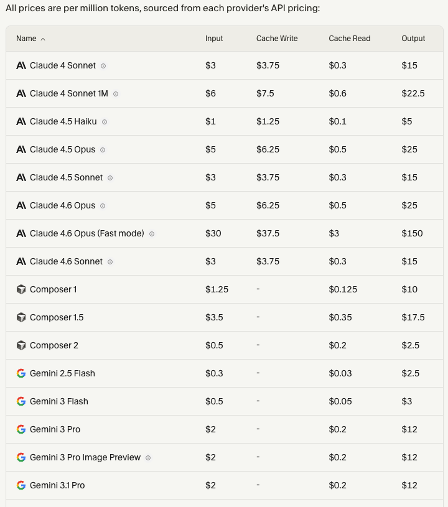This screenshot has width=448, height=507.
Task: Click $0.125 cache read price
Action: 343,289
